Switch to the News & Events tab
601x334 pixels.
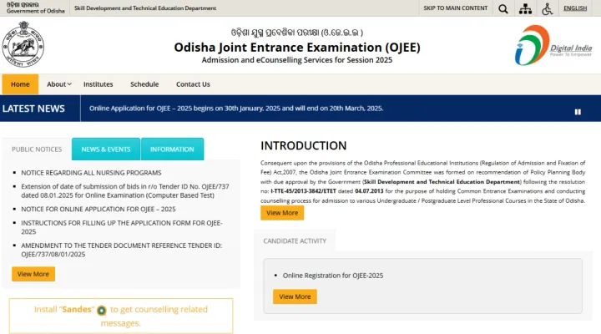[x=105, y=149]
